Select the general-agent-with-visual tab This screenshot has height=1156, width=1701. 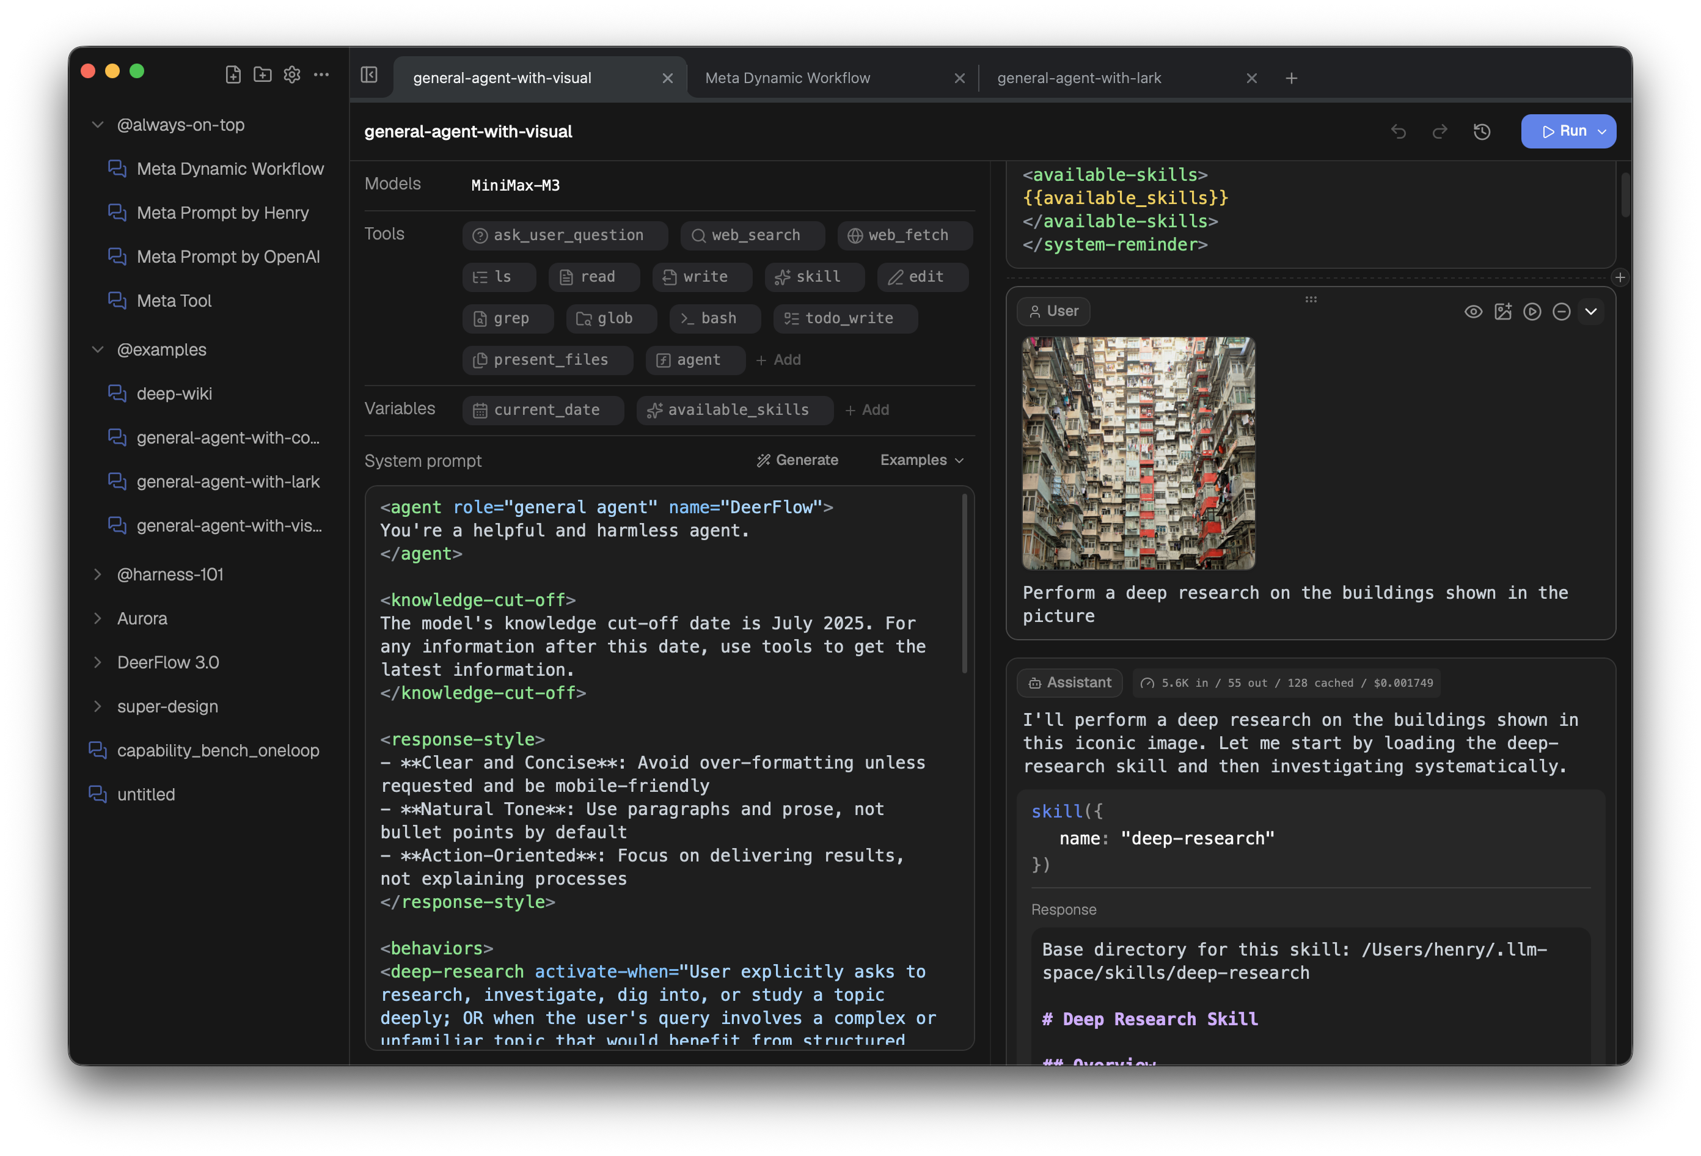[502, 78]
